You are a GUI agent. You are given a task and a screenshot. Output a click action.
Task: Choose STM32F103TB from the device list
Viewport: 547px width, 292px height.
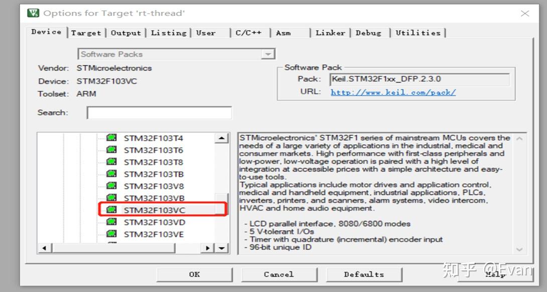(x=154, y=174)
